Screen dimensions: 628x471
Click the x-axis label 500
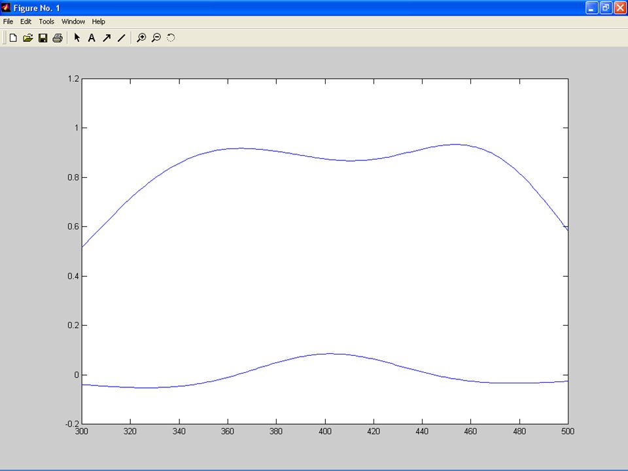(568, 432)
